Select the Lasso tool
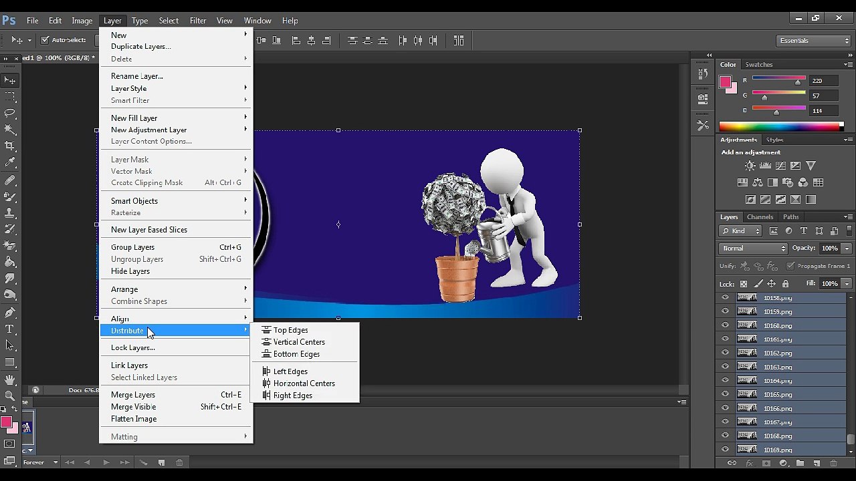Viewport: 856px width, 481px height. click(x=10, y=112)
